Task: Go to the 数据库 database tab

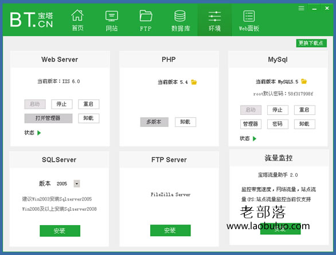Action: tap(181, 21)
